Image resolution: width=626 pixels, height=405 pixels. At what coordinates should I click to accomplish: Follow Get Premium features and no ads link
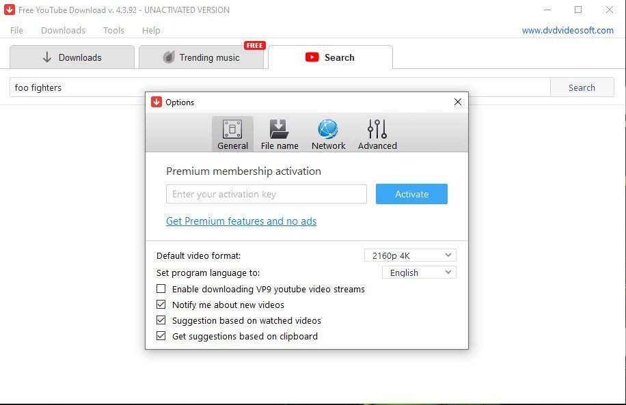[x=241, y=221]
